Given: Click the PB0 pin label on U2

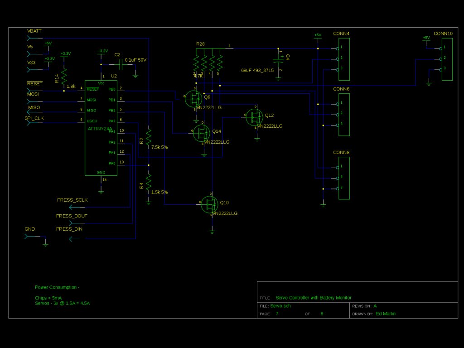Looking at the screenshot, I should pos(112,89).
